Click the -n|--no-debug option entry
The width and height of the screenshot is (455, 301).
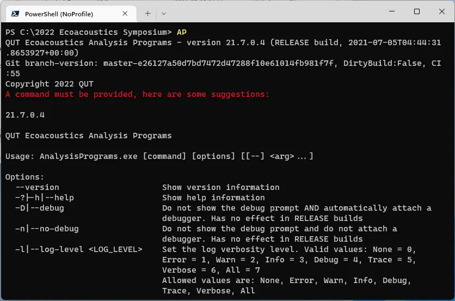[47, 229]
